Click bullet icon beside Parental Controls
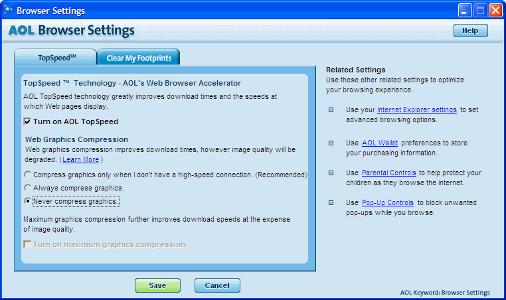The height and width of the screenshot is (300, 506). 331,173
